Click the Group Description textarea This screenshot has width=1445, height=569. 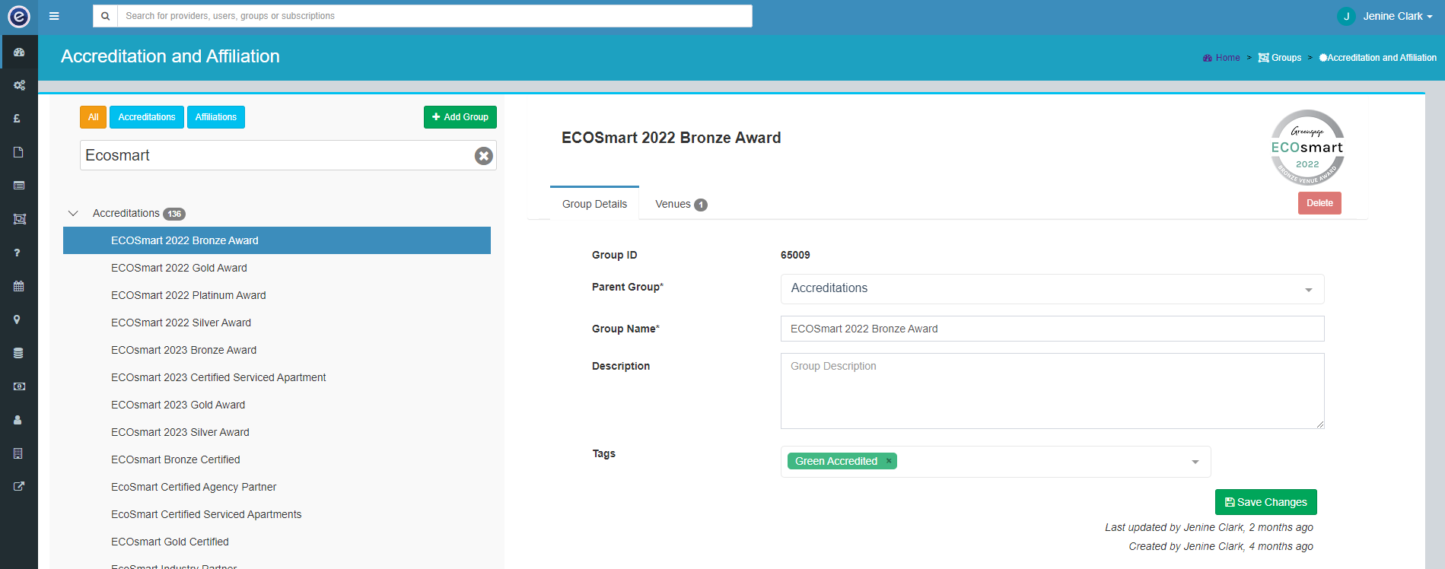point(1052,391)
